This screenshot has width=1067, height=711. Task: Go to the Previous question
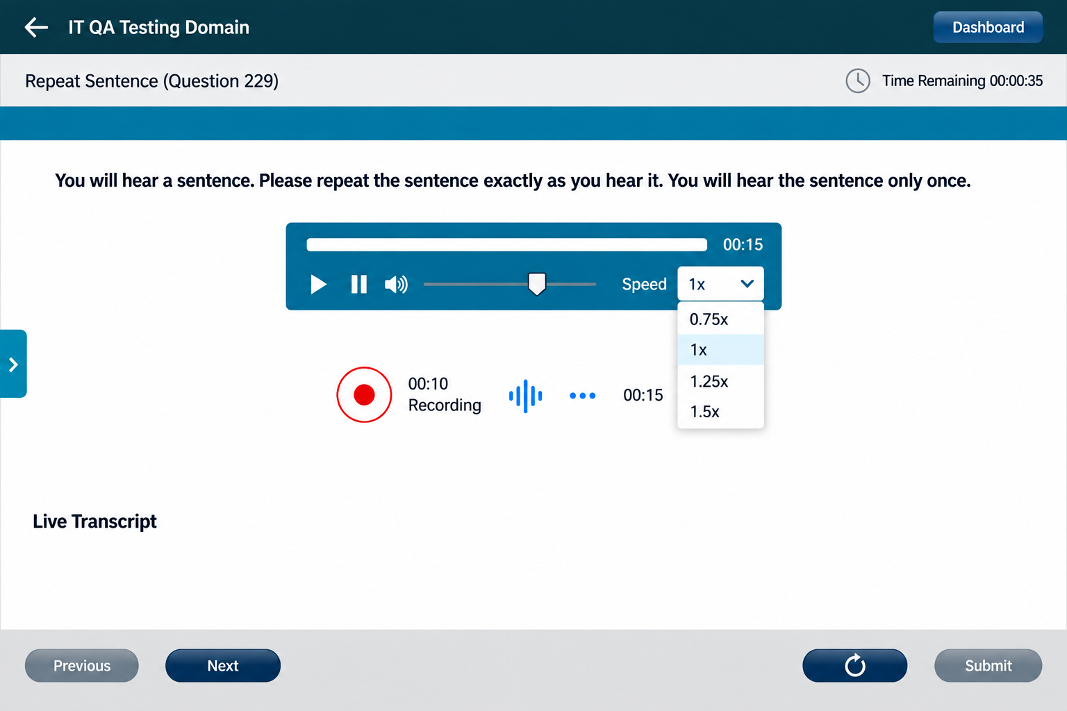coord(82,666)
